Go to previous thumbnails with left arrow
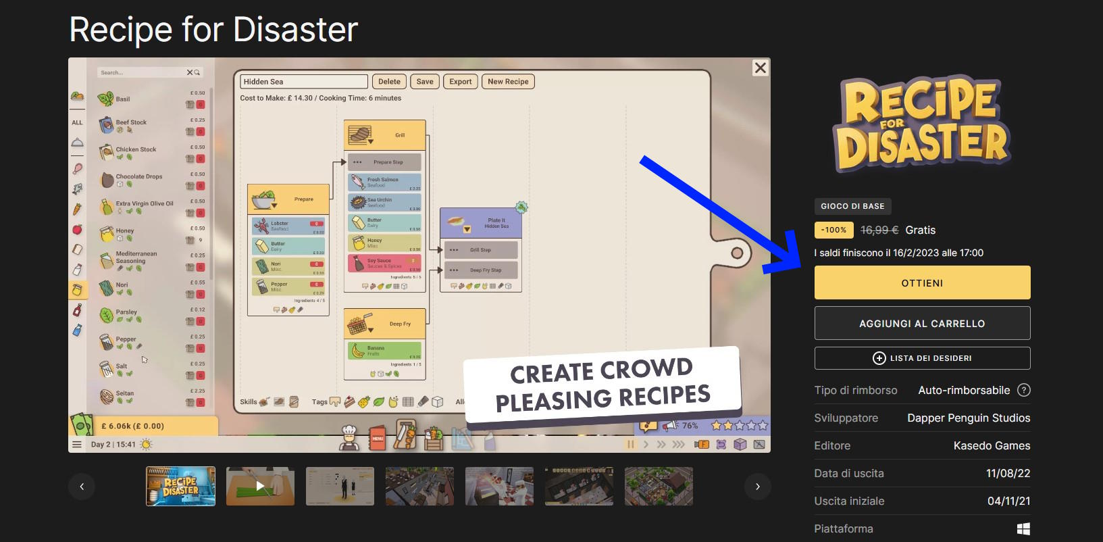Image resolution: width=1103 pixels, height=542 pixels. click(82, 487)
